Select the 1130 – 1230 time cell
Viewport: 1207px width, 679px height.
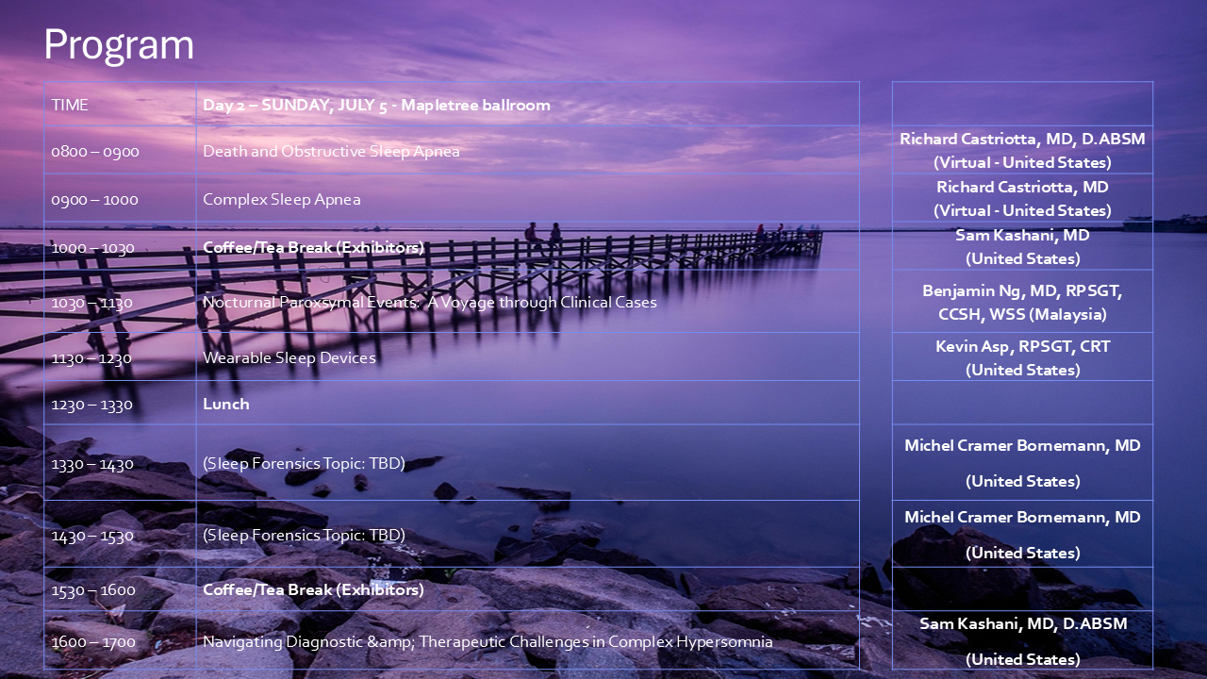[91, 358]
